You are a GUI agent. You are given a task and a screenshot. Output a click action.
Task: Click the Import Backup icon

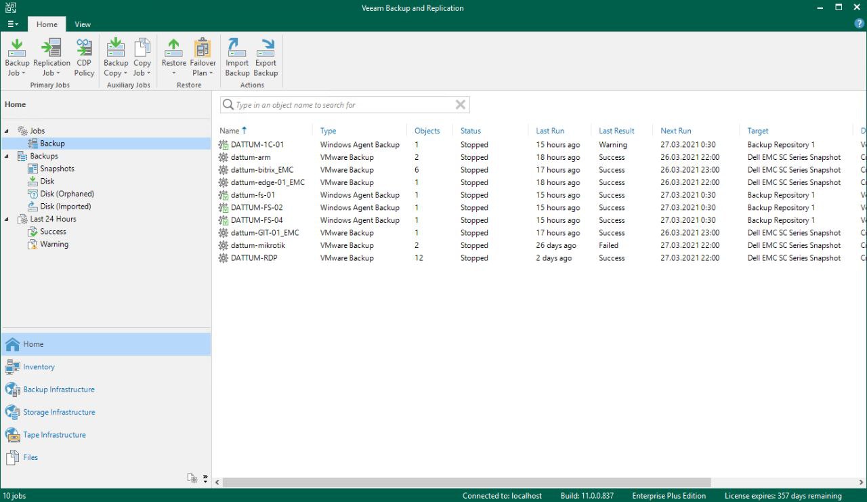pyautogui.click(x=237, y=57)
